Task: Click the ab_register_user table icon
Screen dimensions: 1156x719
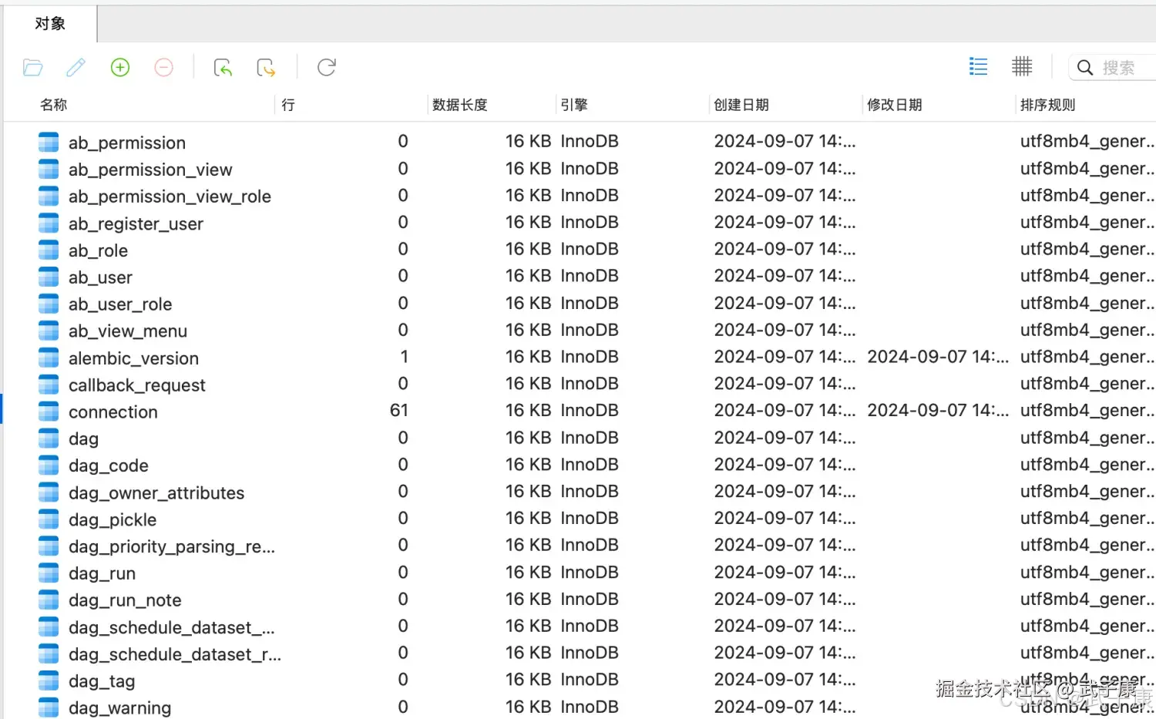Action: pos(49,223)
